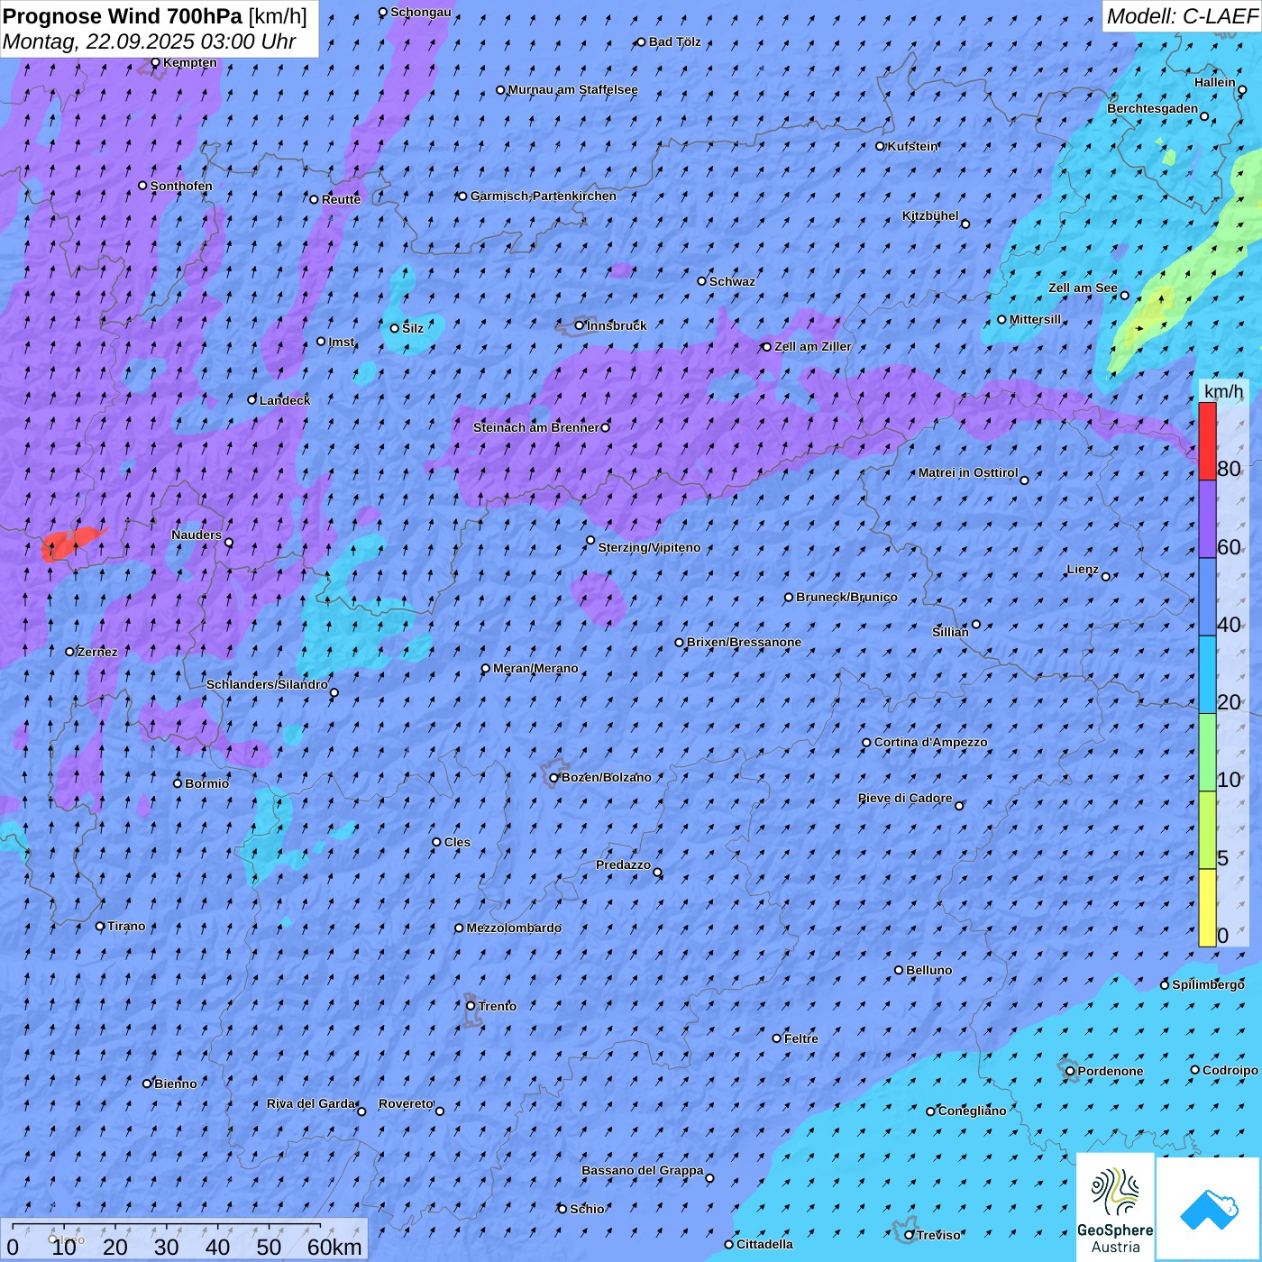Click the Imst city label
1262x1262 pixels.
point(342,342)
